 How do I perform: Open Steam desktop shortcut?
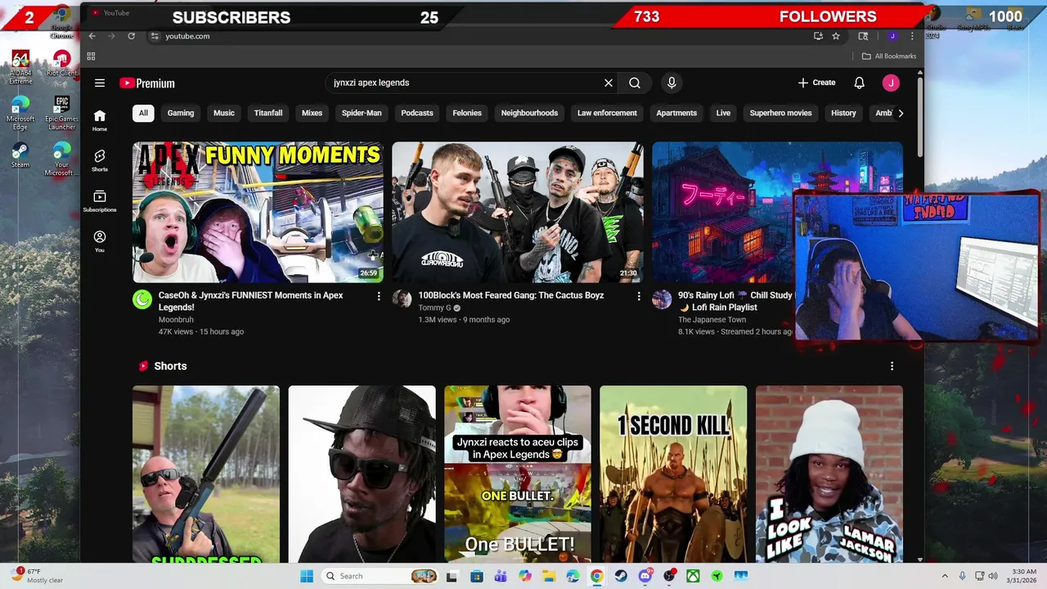click(x=20, y=155)
